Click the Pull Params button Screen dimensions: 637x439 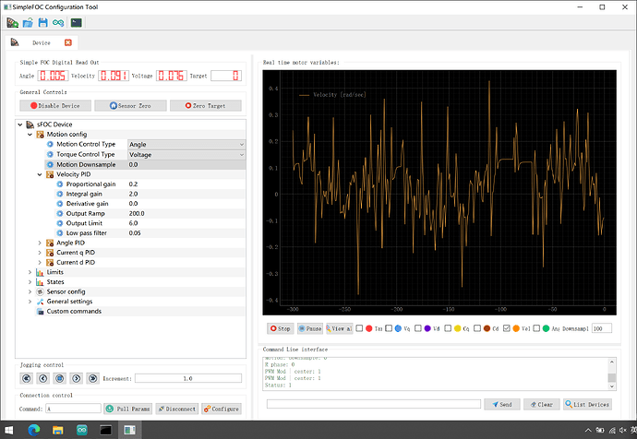tap(127, 409)
